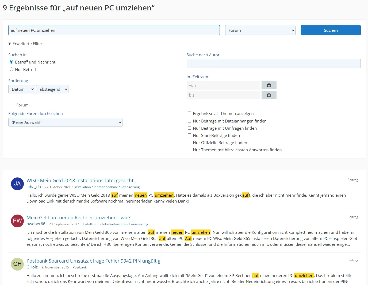The width and height of the screenshot is (368, 285).
Task: Open the calendar picker for 'von' date
Action: (269, 85)
